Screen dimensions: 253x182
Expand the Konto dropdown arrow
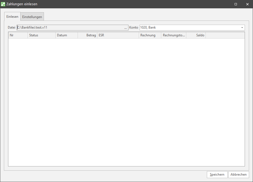pos(242,28)
